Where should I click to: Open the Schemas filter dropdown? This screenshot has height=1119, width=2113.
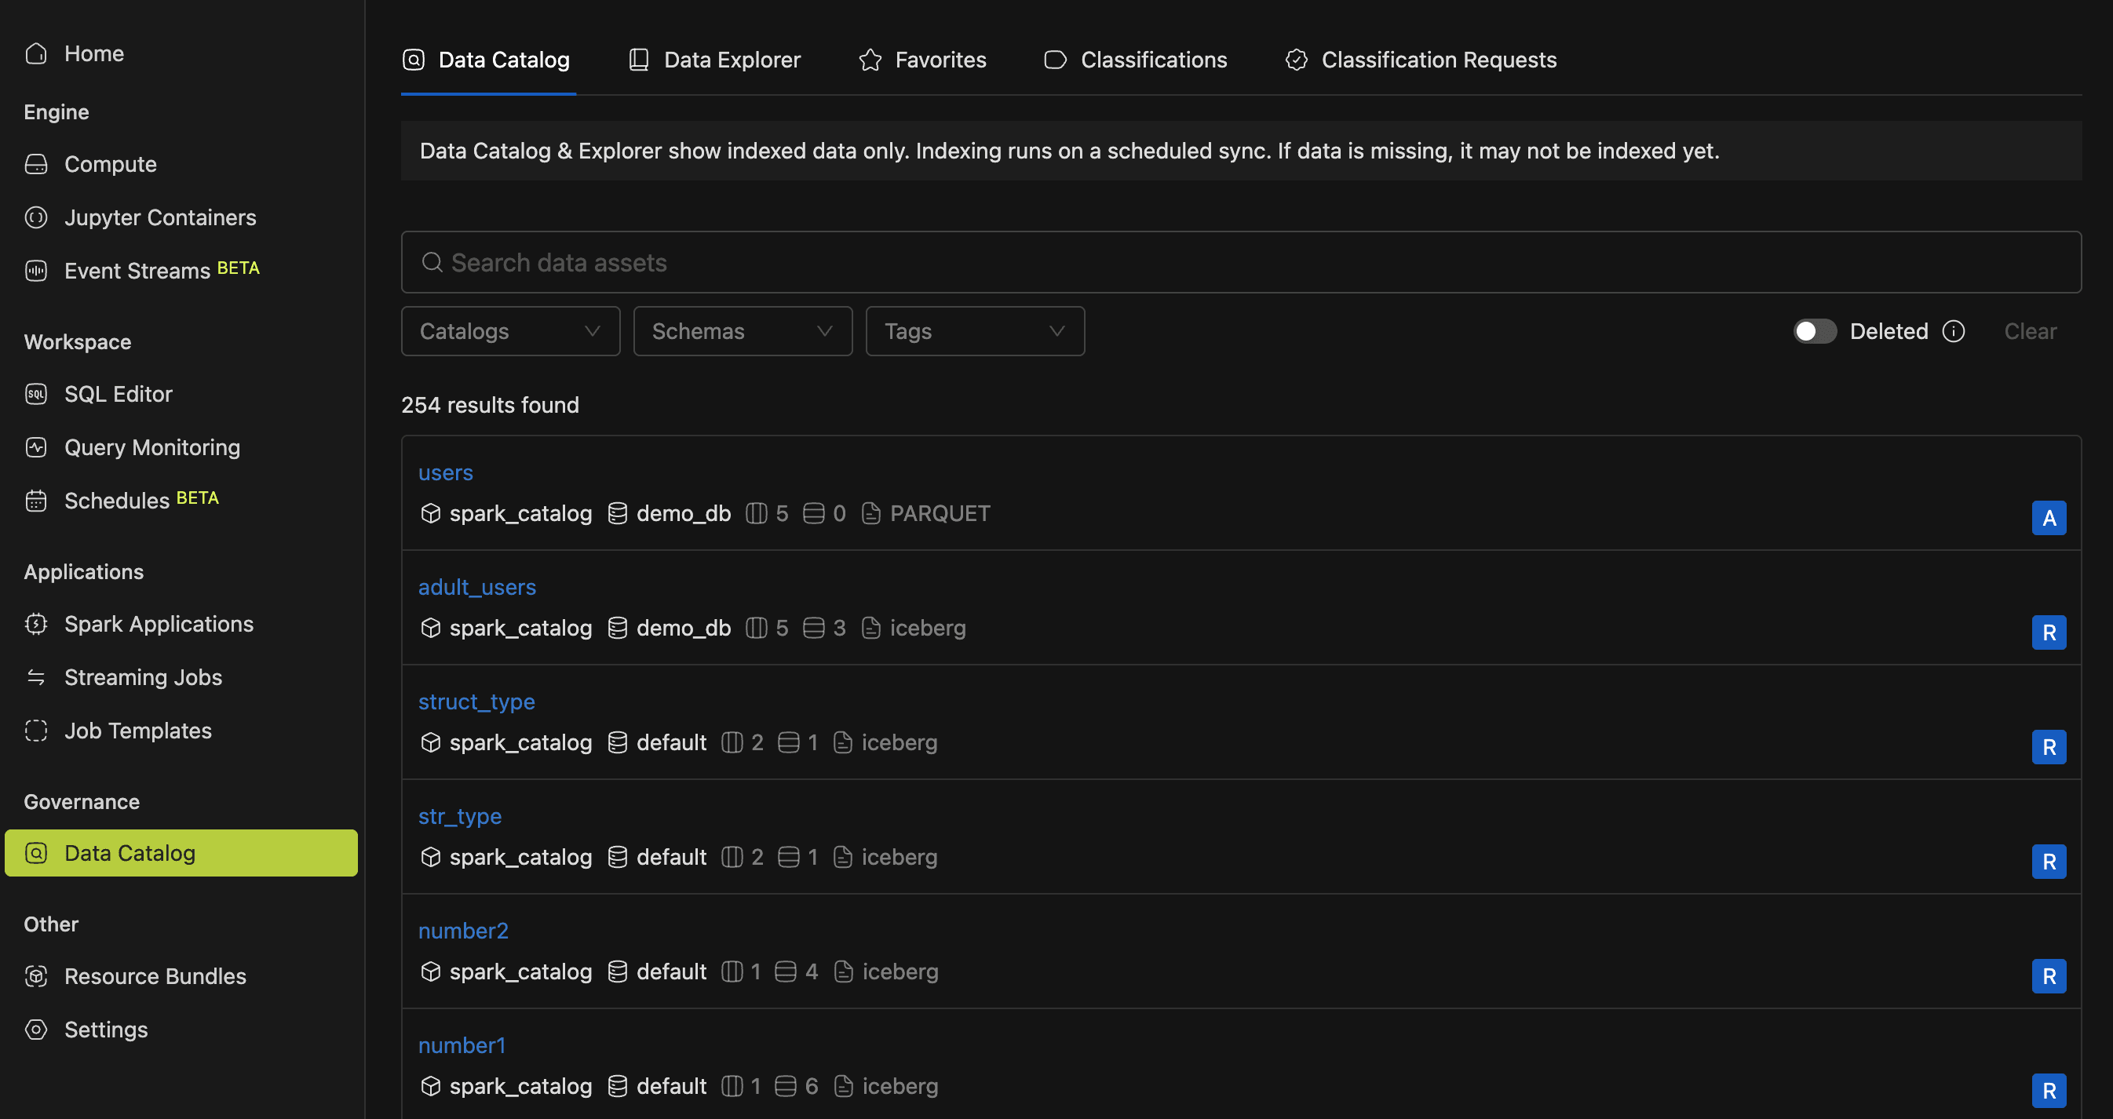tap(743, 331)
